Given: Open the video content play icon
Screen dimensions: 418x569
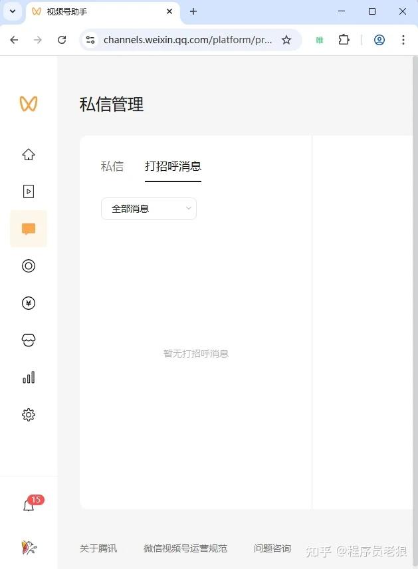Looking at the screenshot, I should pos(29,191).
